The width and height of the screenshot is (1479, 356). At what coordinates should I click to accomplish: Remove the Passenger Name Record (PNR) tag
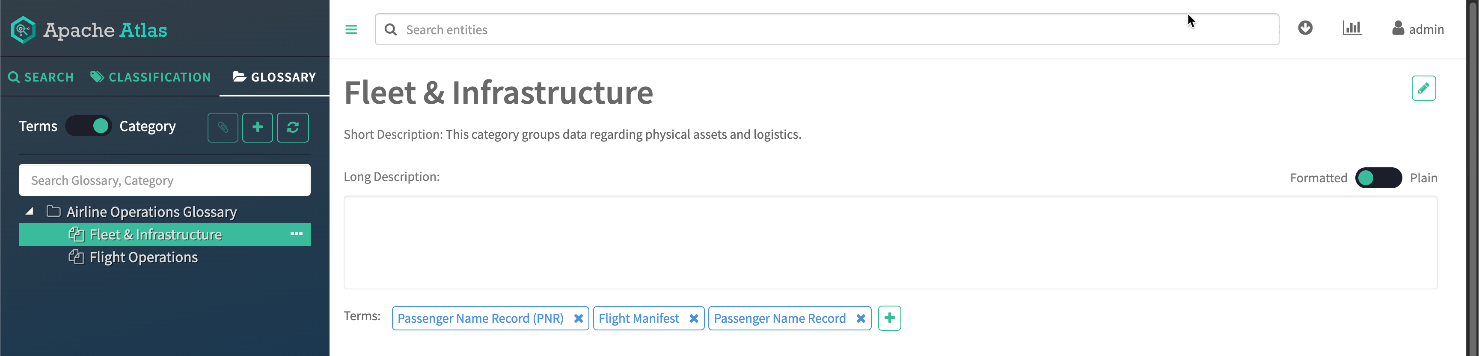[x=578, y=319]
